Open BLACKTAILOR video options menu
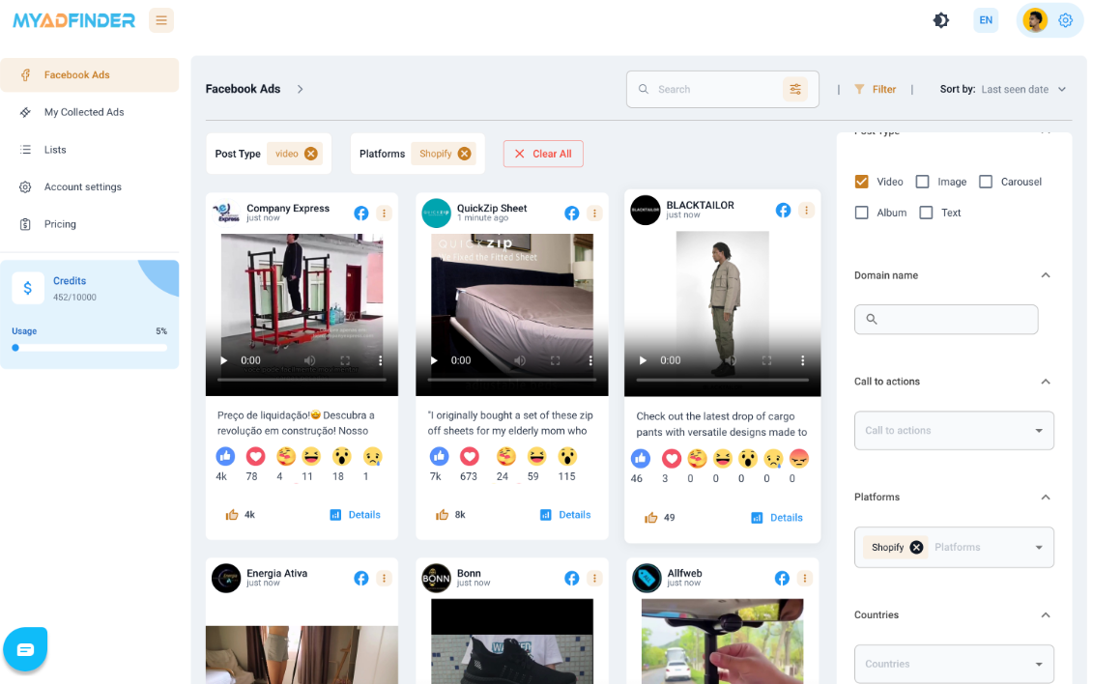 pos(802,360)
